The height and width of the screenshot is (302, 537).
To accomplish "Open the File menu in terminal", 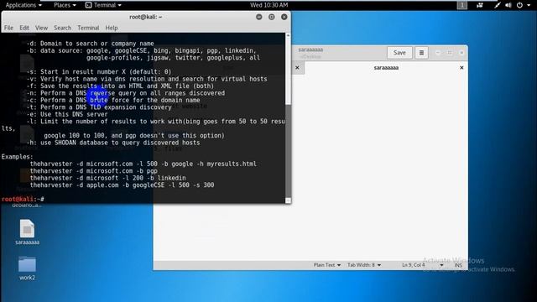I will click(8, 28).
